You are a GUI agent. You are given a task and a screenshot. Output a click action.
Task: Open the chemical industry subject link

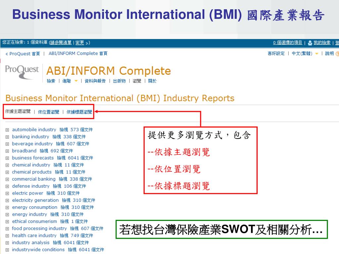31,165
